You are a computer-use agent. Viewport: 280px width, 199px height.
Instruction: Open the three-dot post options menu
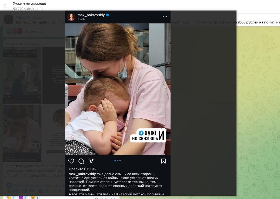(x=165, y=17)
